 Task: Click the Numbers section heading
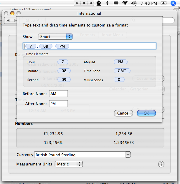[24, 123]
